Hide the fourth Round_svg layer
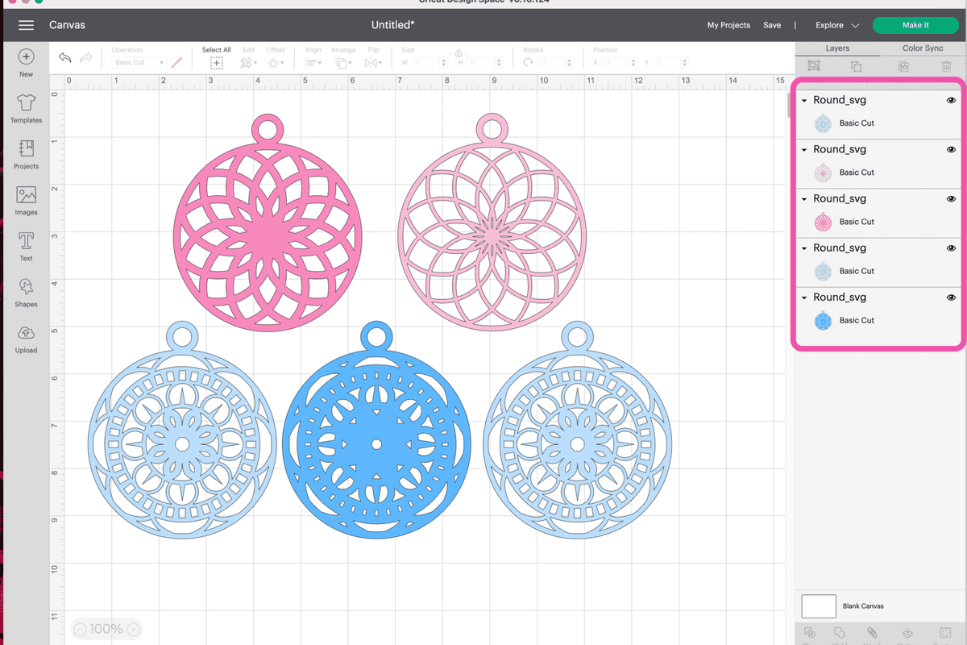Screen dimensions: 967x645 [x=951, y=248]
